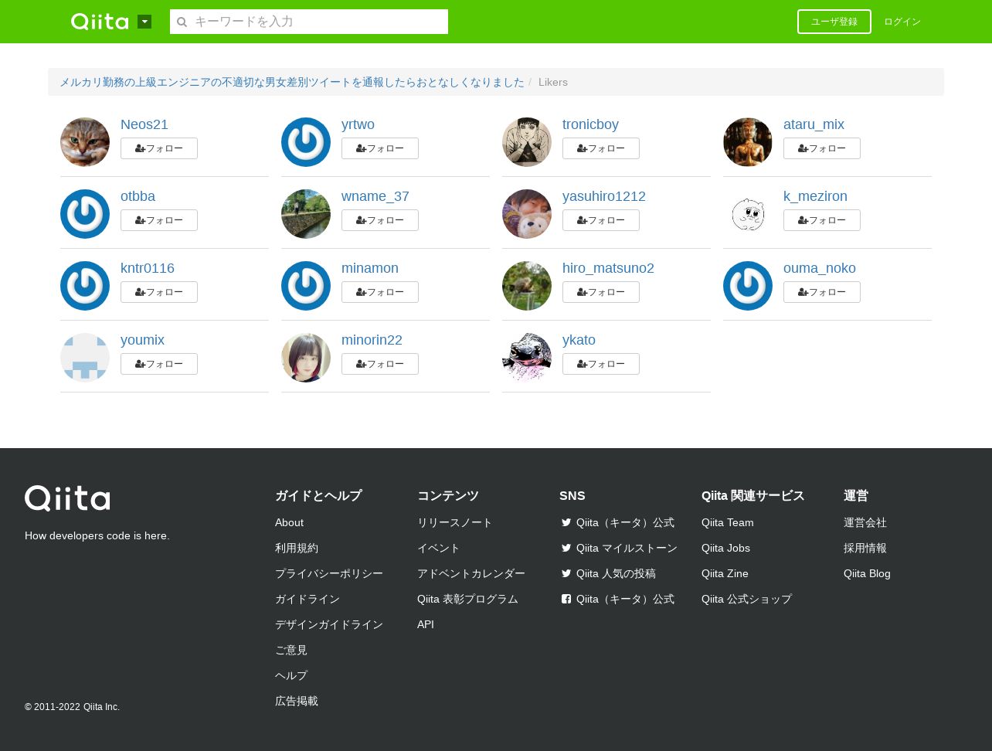This screenshot has width=992, height=751.
Task: Open ykato's frog avatar
Action: pyautogui.click(x=527, y=358)
